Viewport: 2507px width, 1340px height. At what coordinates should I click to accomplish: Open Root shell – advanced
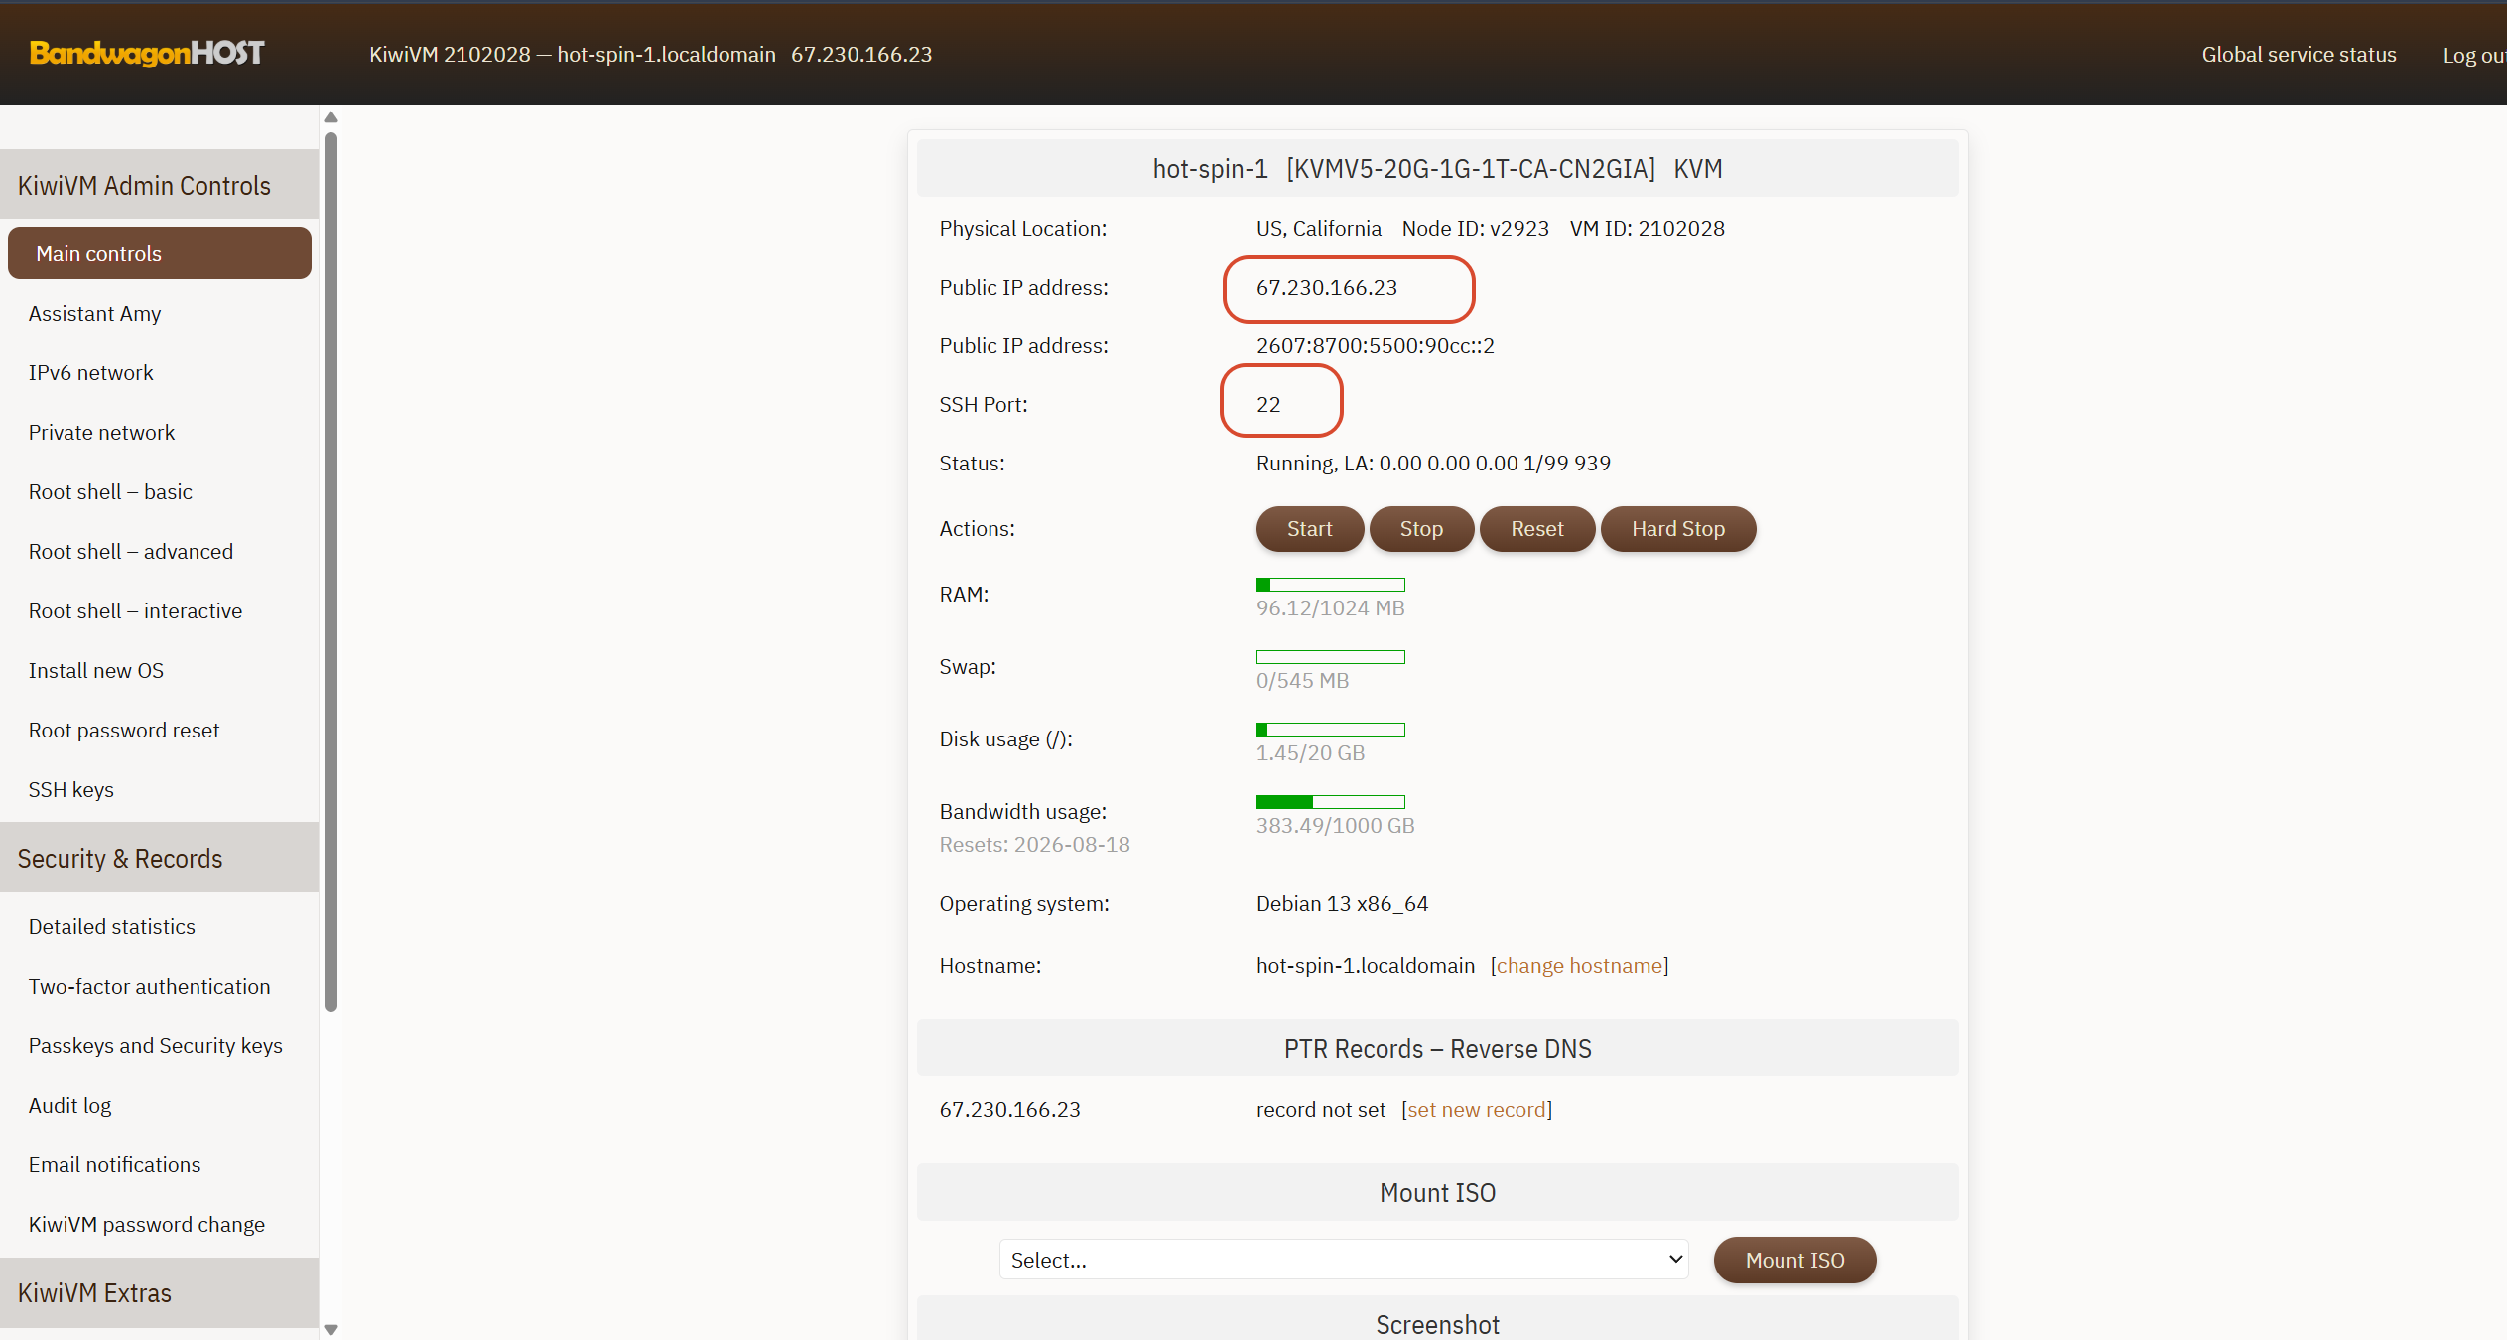[131, 551]
